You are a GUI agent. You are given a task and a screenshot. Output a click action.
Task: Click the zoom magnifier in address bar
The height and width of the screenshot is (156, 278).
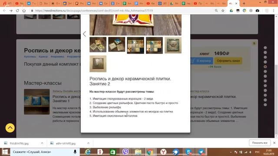(216, 10)
